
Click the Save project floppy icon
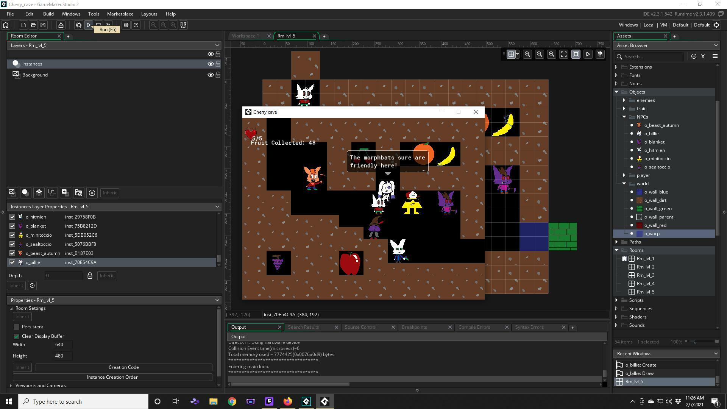click(43, 25)
